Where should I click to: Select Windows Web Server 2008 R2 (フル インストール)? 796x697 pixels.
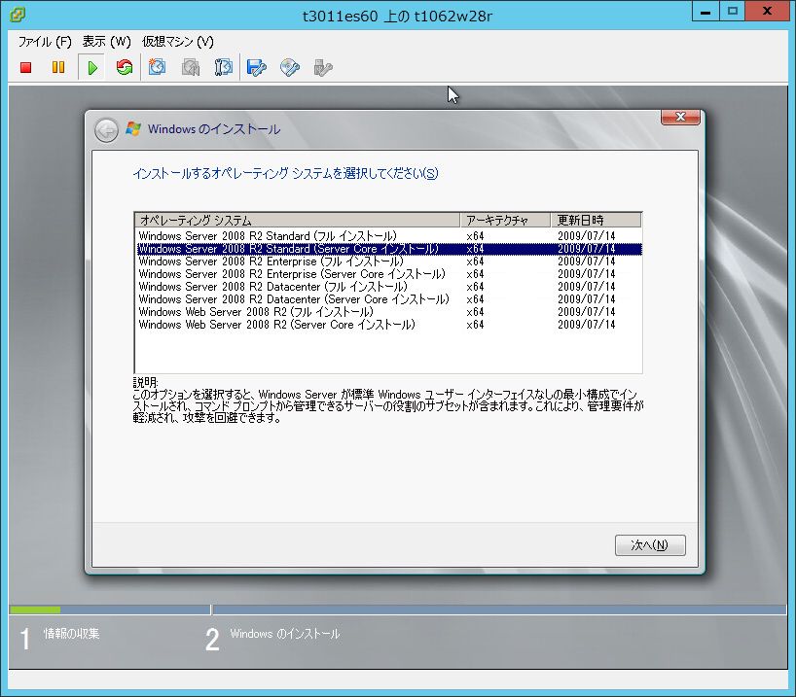(x=389, y=312)
